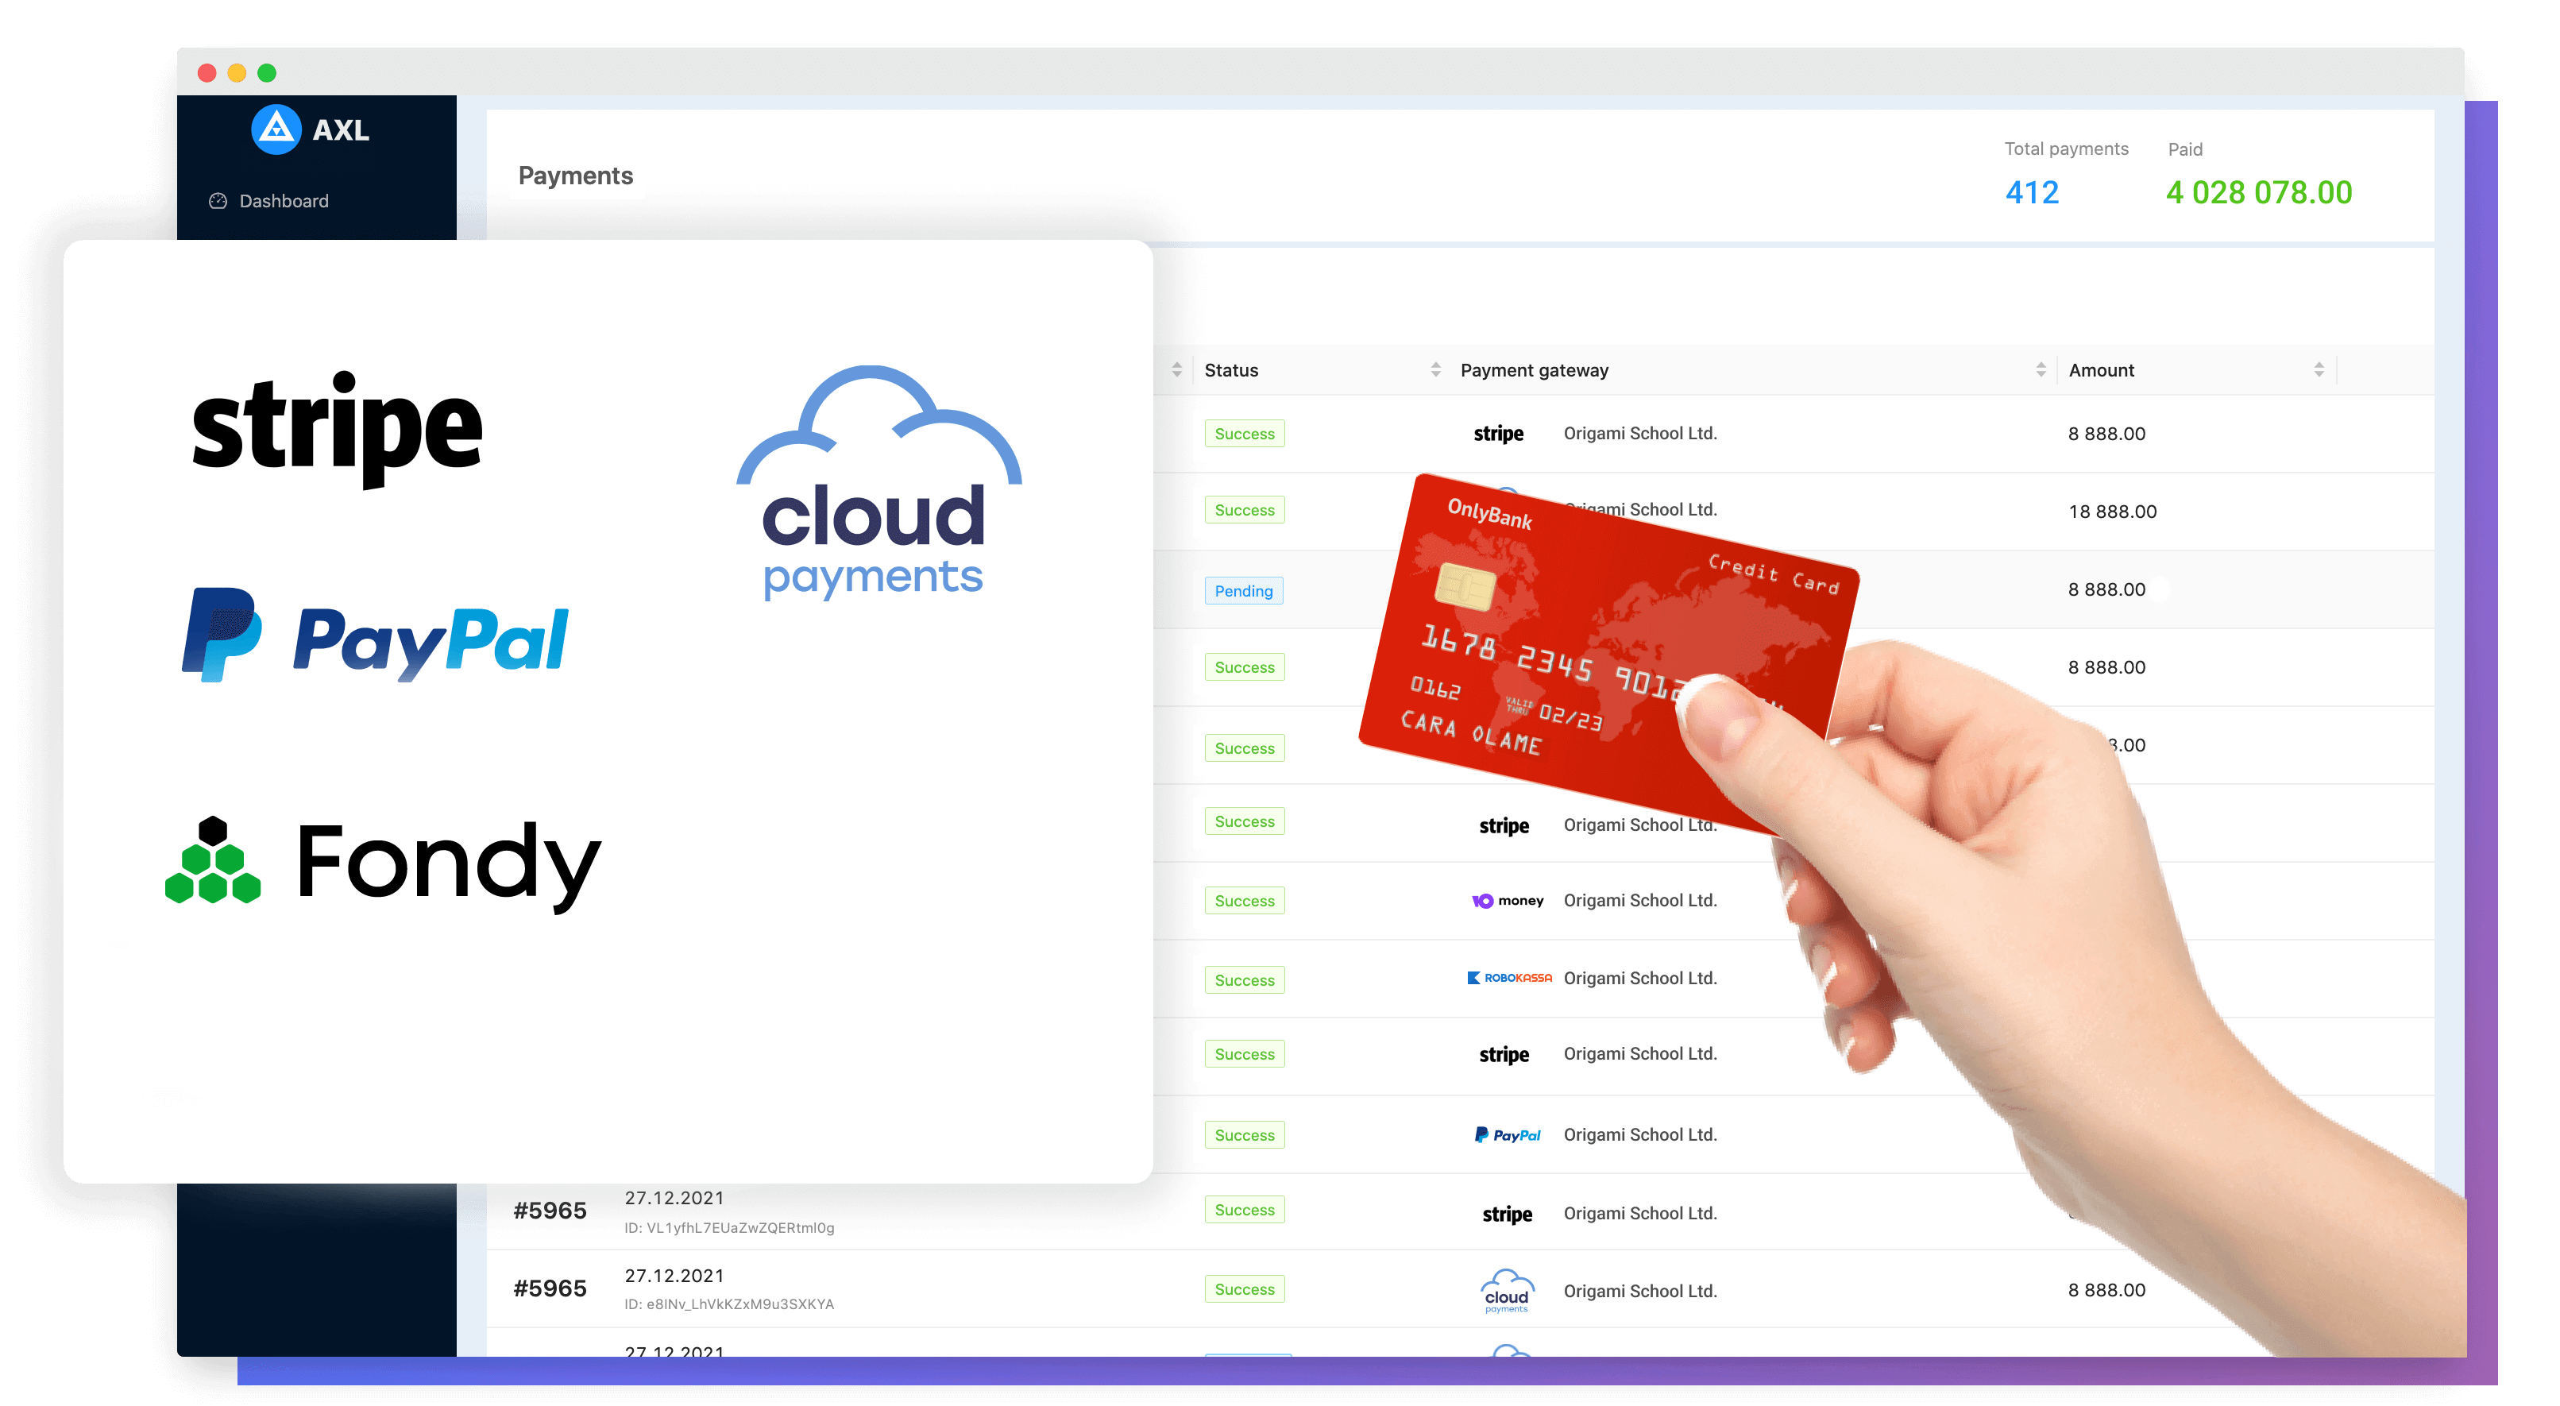This screenshot has height=1406, width=2560.
Task: Click the large PayPal logo
Action: 375,636
